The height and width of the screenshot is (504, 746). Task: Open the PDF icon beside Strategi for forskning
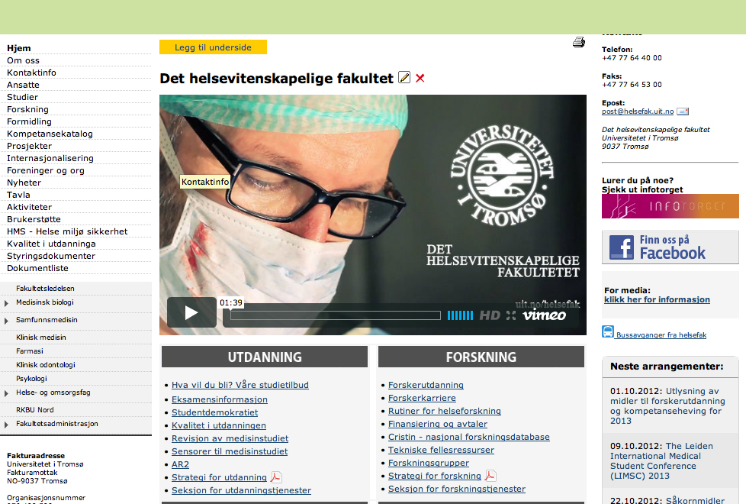490,476
